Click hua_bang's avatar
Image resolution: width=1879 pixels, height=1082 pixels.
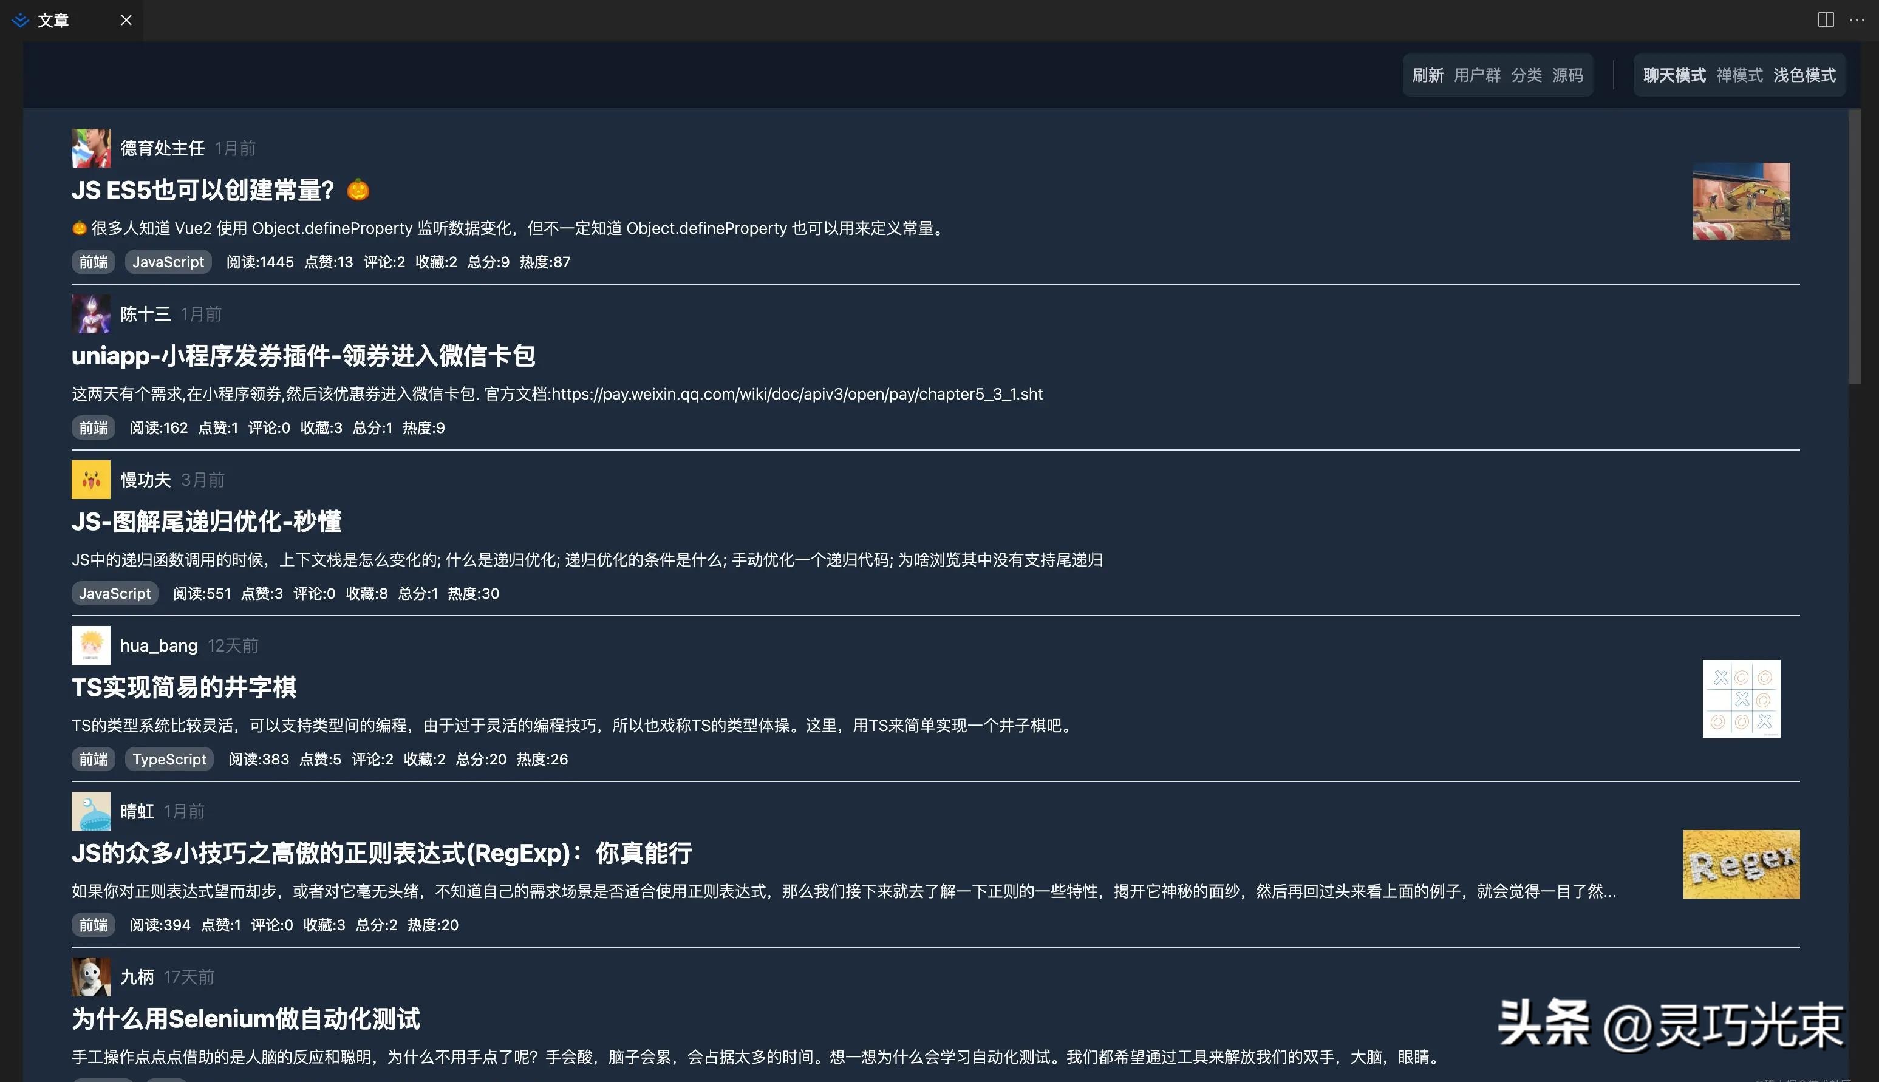click(90, 645)
